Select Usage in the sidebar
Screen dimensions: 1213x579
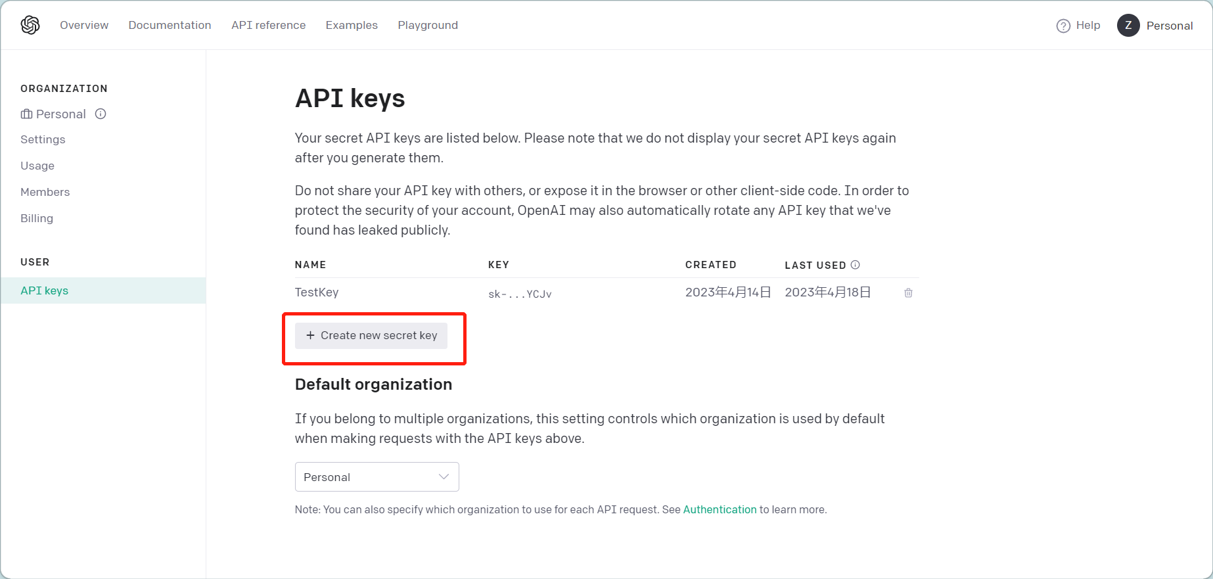click(x=37, y=166)
